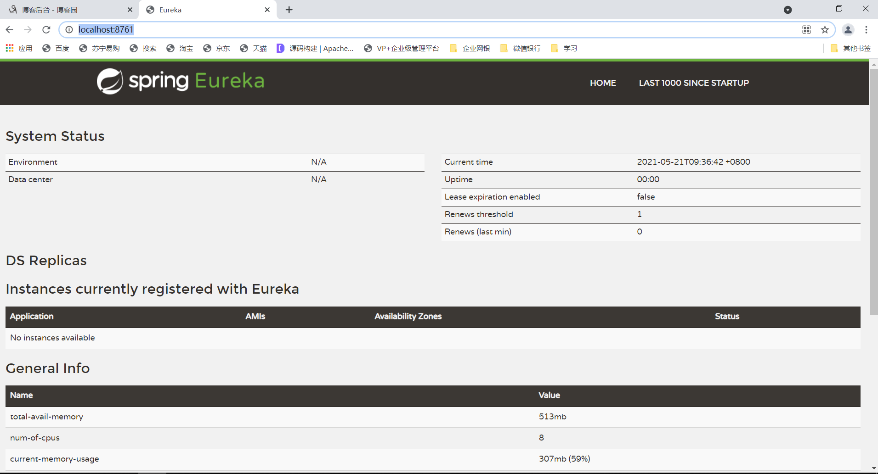Viewport: 878px width, 474px height.
Task: Open the 苏宁易购 bookmark
Action: [99, 48]
